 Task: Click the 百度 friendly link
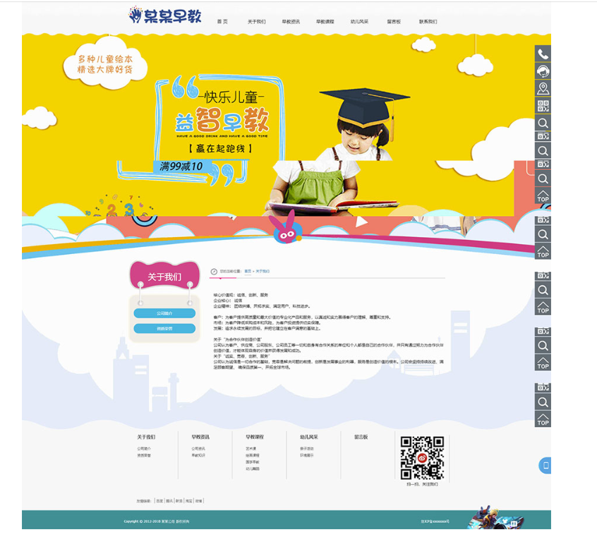pyautogui.click(x=159, y=501)
